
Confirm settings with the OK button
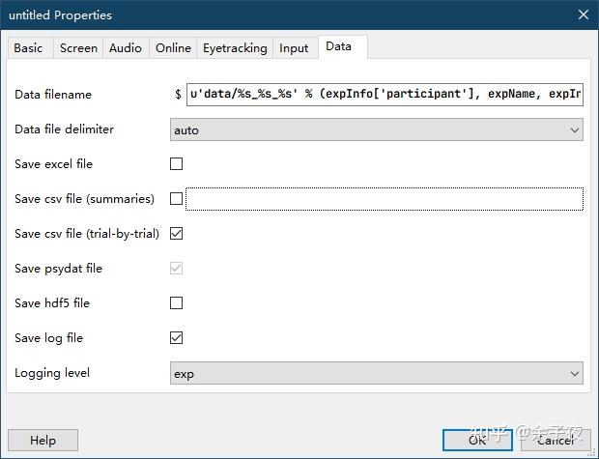tap(477, 440)
